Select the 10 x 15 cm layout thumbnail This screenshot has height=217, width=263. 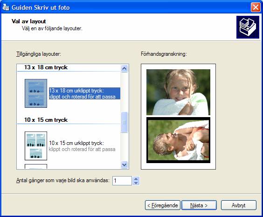(x=36, y=146)
